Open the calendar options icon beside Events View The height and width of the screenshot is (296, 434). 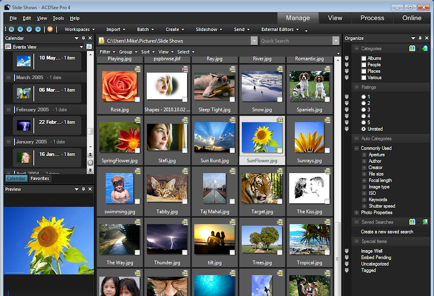click(x=89, y=47)
